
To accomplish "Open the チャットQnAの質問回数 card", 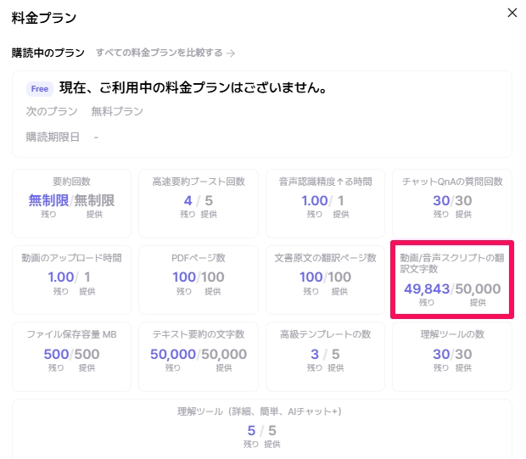I will coord(451,203).
